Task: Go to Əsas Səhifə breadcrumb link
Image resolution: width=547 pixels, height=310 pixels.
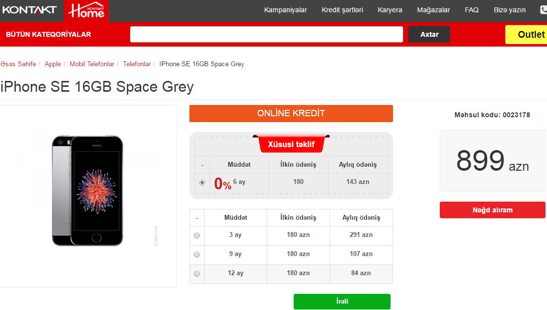Action: pyautogui.click(x=18, y=64)
